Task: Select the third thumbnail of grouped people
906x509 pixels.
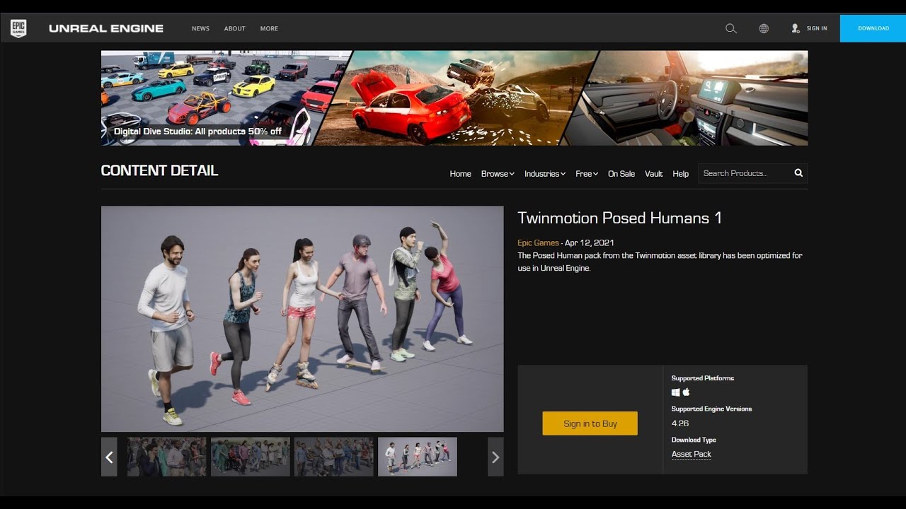Action: click(334, 457)
